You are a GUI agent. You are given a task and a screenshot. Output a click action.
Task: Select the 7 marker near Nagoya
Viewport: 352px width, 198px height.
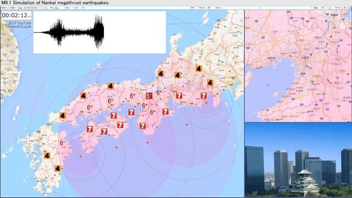(x=179, y=96)
